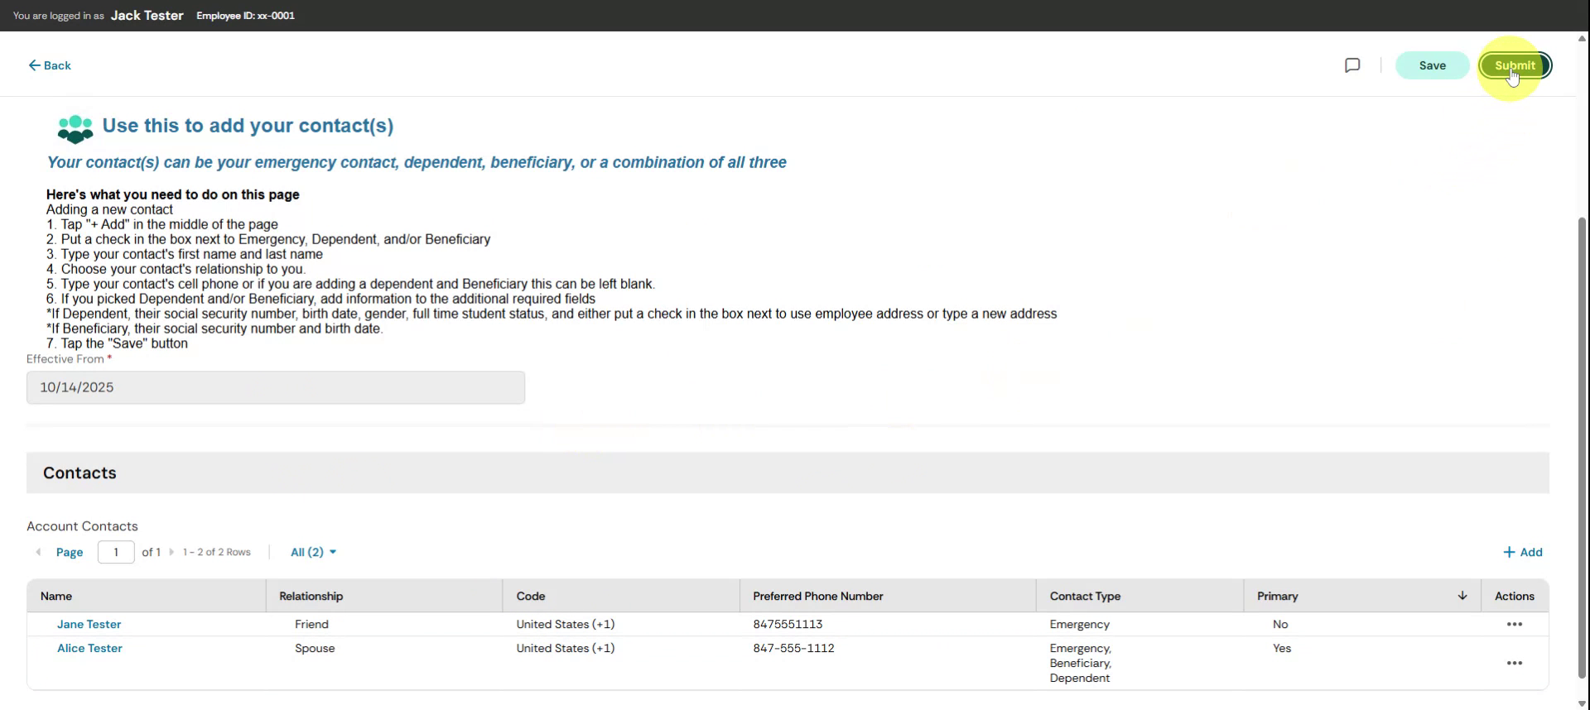Click the scrollbar down arrow

pos(1583,704)
